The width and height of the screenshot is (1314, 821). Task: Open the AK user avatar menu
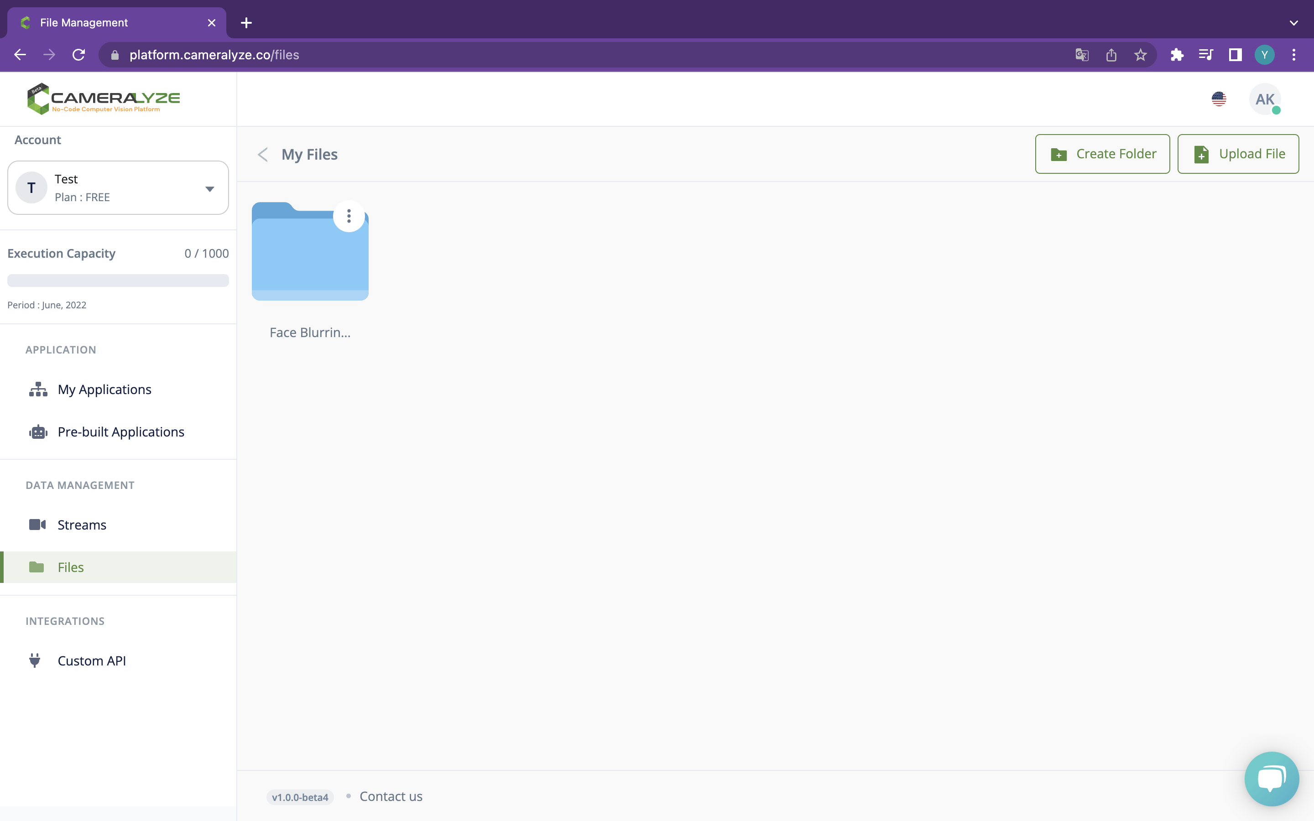(x=1265, y=99)
